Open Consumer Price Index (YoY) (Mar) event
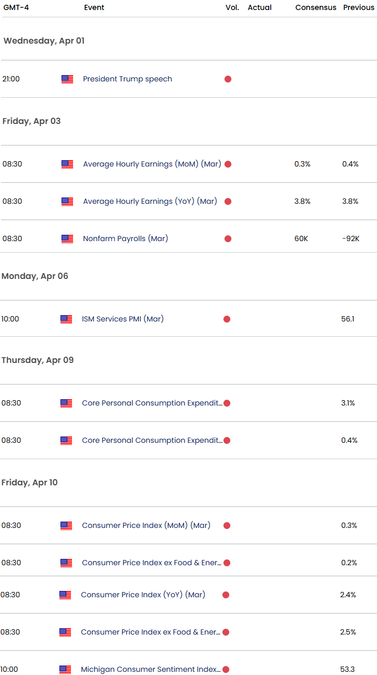 (x=143, y=595)
